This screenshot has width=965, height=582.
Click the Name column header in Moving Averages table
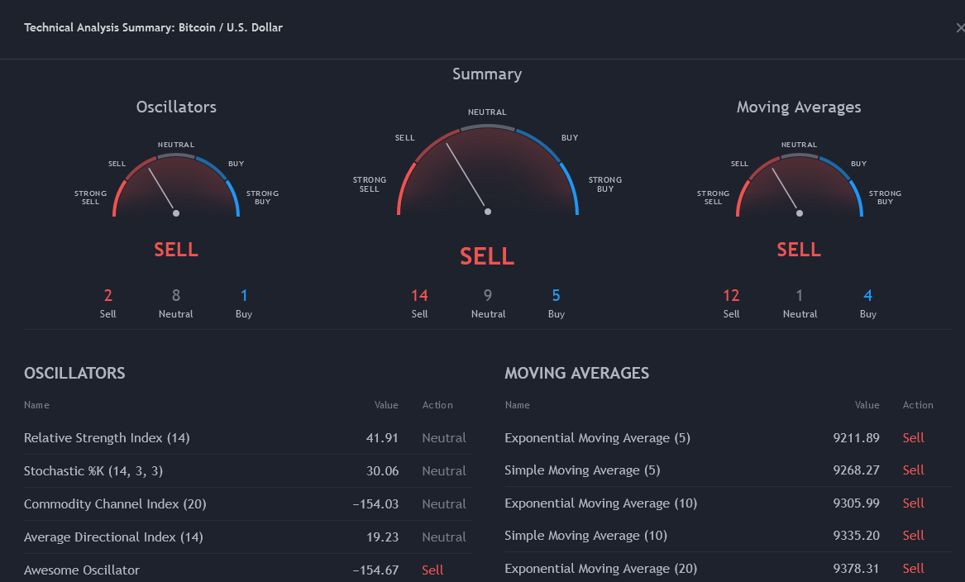coord(517,405)
